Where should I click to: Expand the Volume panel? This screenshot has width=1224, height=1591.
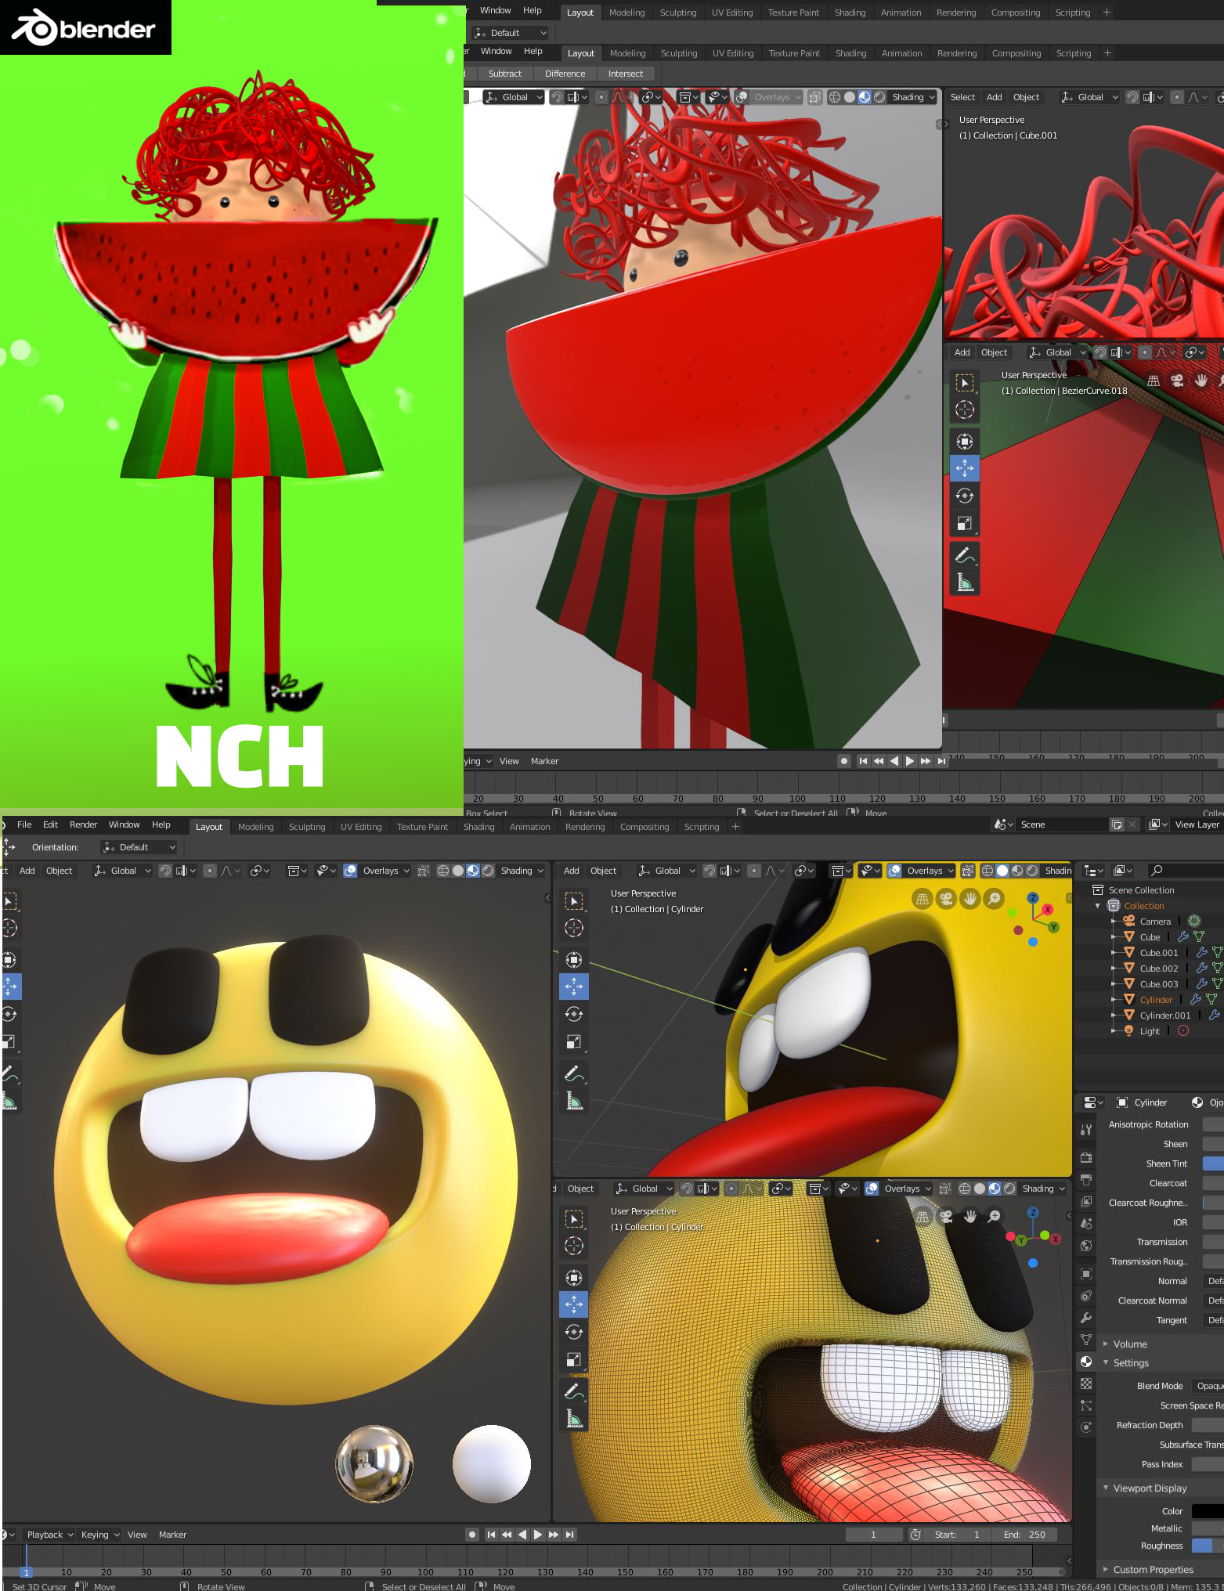[x=1129, y=1344]
